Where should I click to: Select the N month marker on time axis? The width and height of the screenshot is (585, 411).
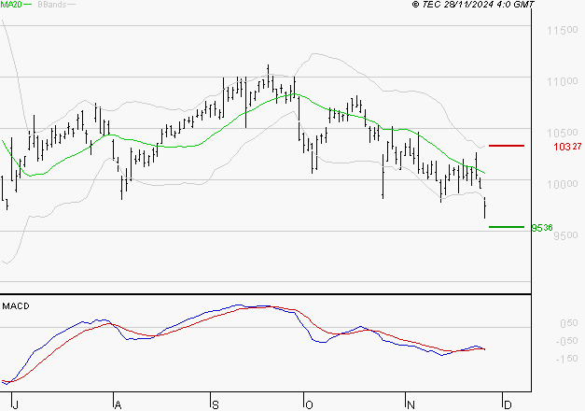[410, 404]
